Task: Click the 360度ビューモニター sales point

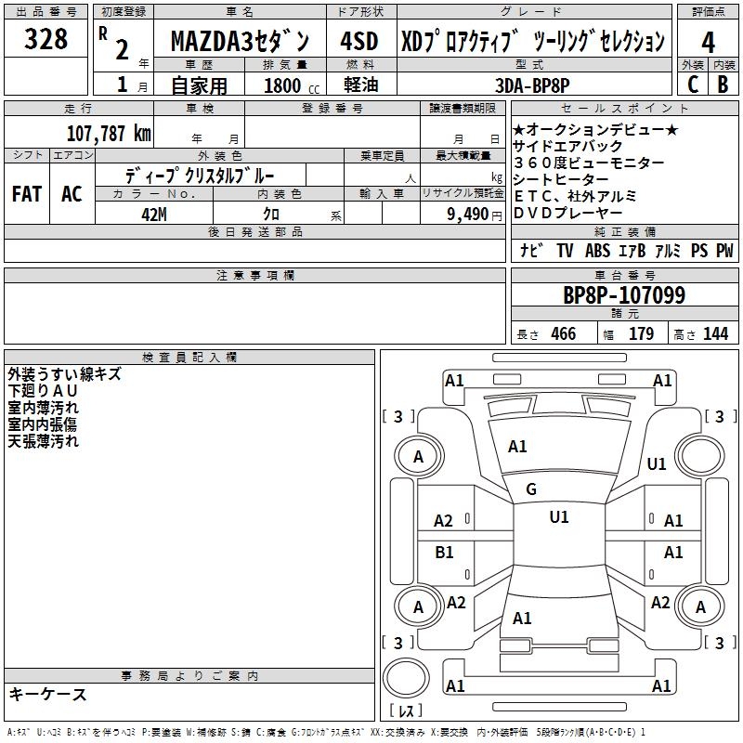Action: (589, 163)
